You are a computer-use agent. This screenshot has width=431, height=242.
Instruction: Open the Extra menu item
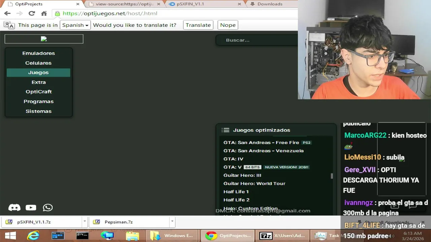[x=38, y=82]
